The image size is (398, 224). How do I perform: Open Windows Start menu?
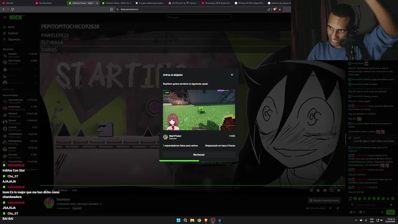(x=178, y=220)
